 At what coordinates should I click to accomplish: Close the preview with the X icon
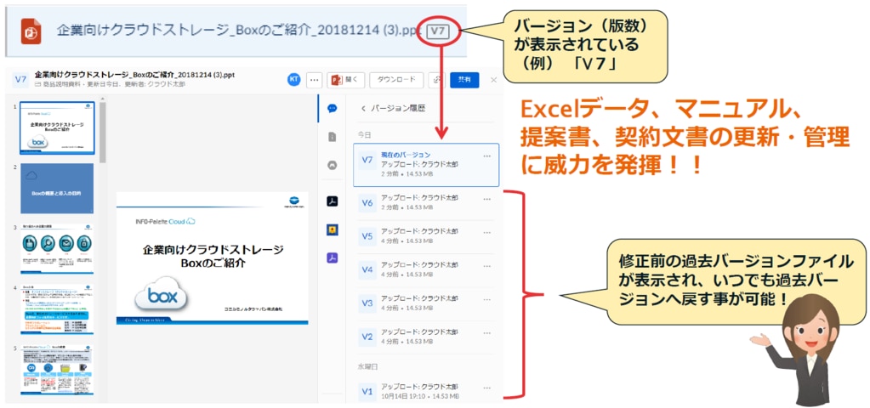point(494,80)
